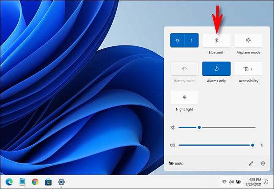Switch to the Settings app in taskbar
The height and width of the screenshot is (189, 274).
pyautogui.click(x=62, y=182)
